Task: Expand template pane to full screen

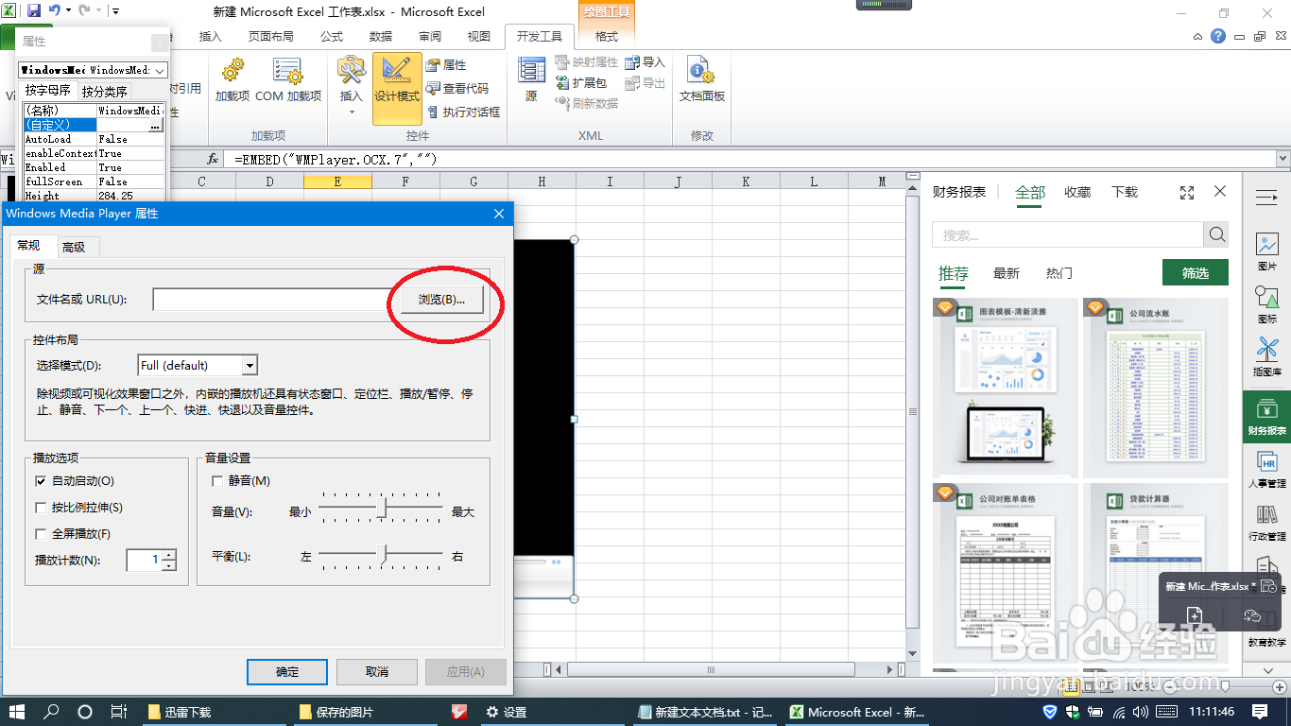Action: click(1187, 192)
